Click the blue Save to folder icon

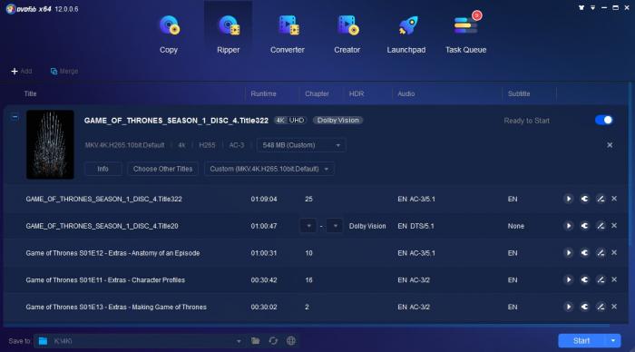pos(43,341)
